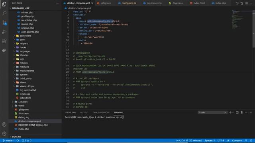
Task: Open the Explorer view in activity bar
Action: click(x=4, y=4)
